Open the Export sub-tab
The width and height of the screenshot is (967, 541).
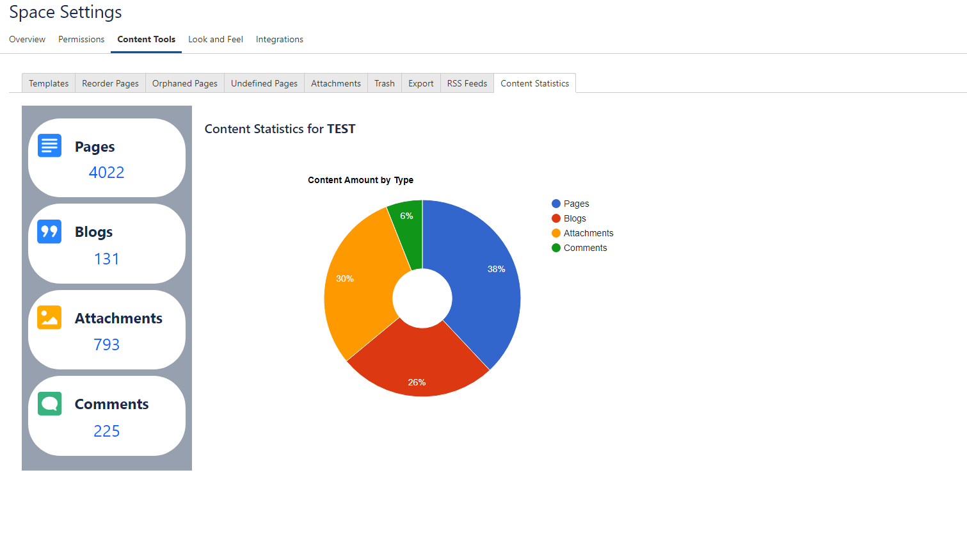tap(421, 83)
